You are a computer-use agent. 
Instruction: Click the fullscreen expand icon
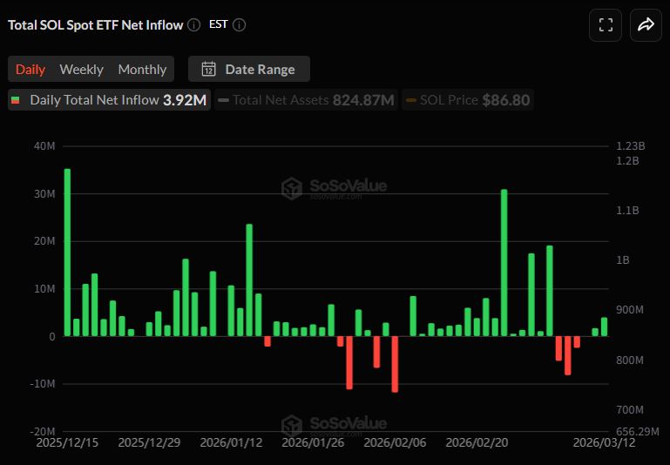(606, 25)
